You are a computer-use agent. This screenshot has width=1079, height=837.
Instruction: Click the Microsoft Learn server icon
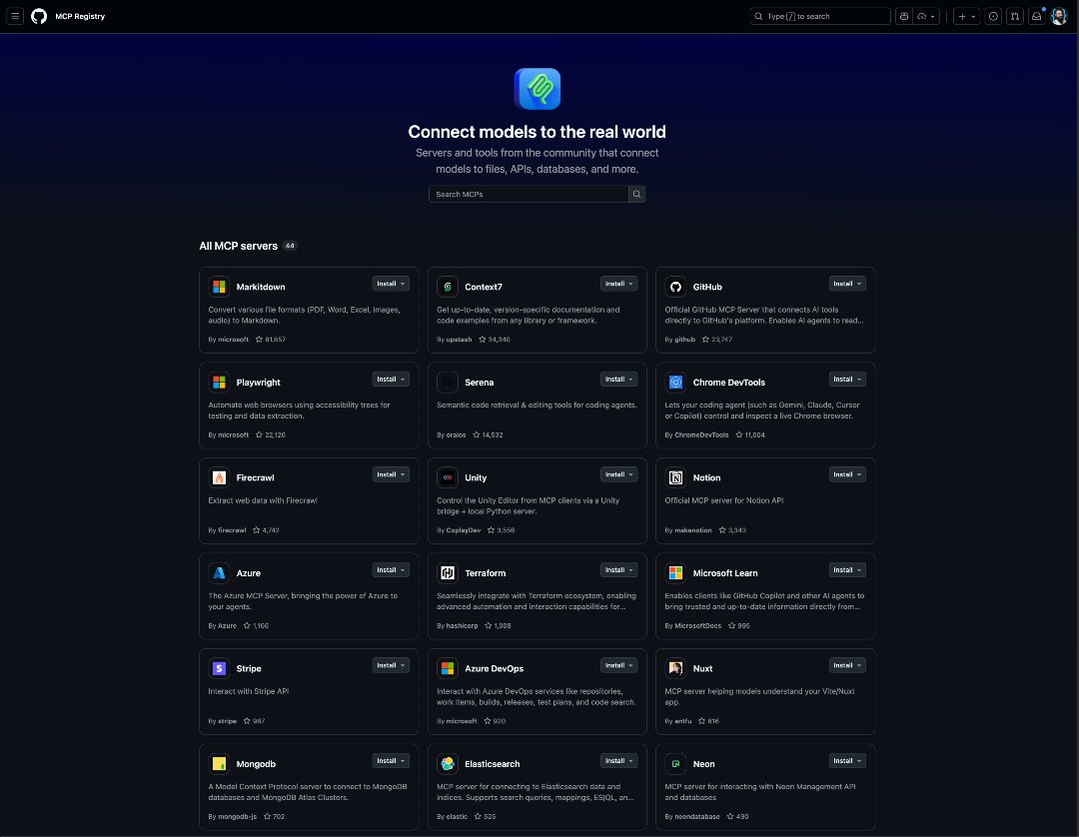click(675, 573)
